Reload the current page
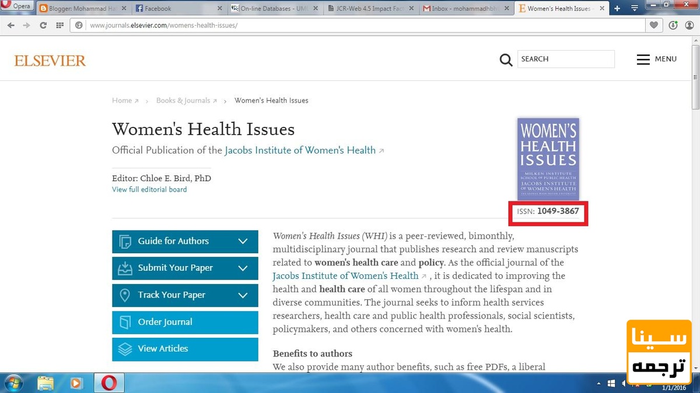 point(43,26)
